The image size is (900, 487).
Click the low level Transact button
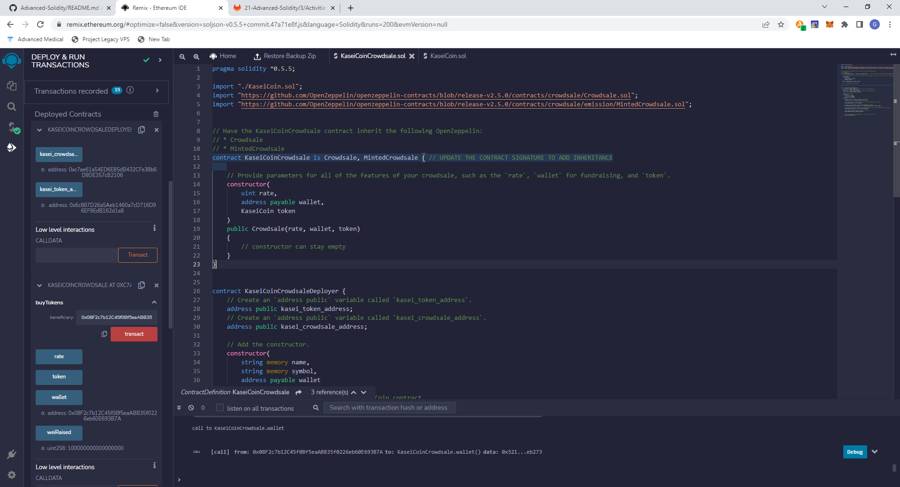point(138,255)
